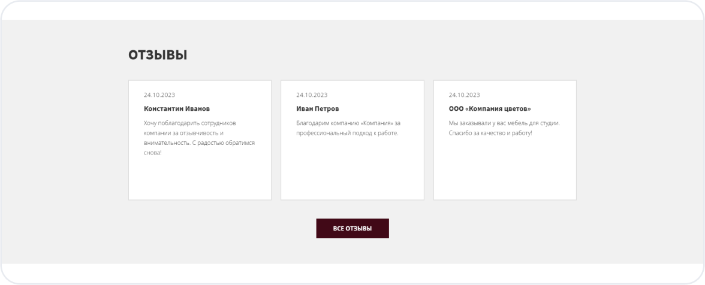Click the review line "Мы заказывали у вас мебель"
The width and height of the screenshot is (705, 285).
click(504, 123)
